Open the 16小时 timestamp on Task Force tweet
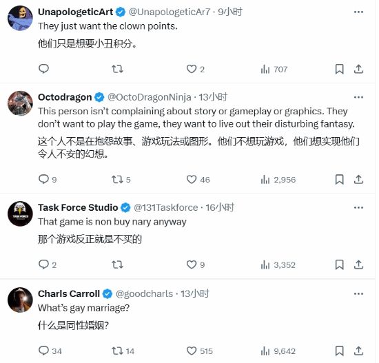Image resolution: width=379 pixels, height=363 pixels. click(220, 207)
